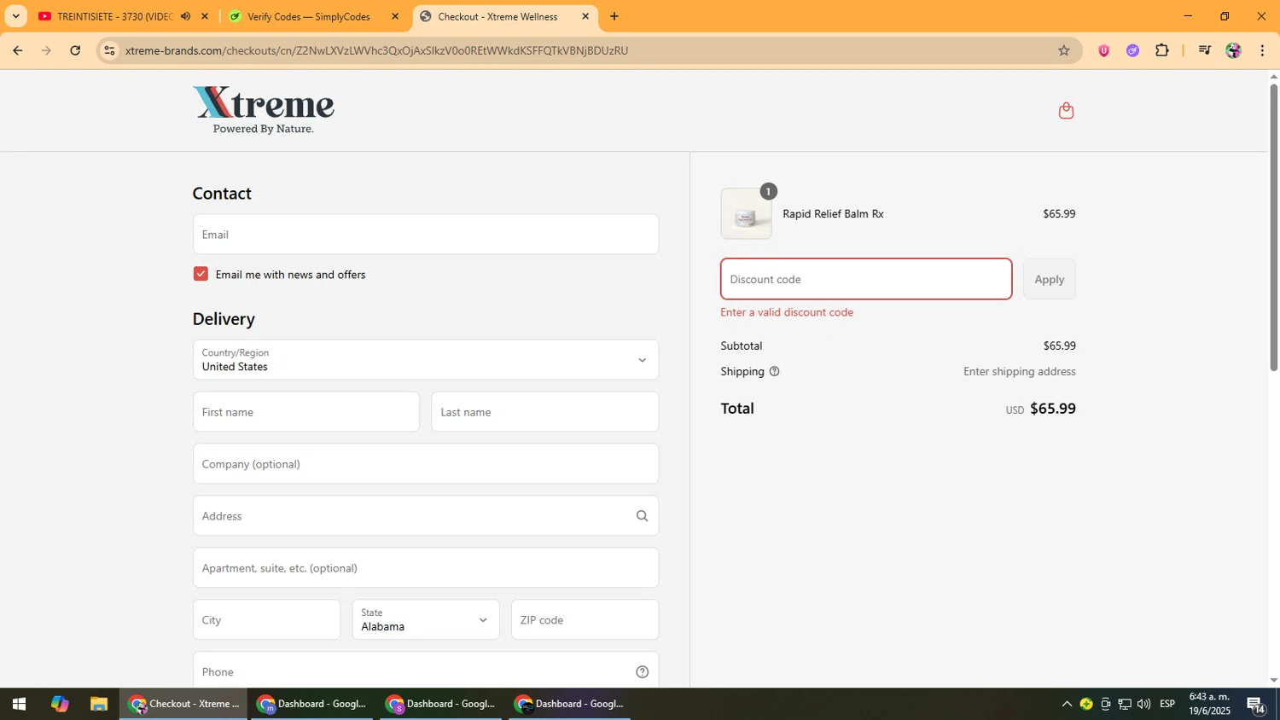Open tab search dropdown arrow

point(15,16)
